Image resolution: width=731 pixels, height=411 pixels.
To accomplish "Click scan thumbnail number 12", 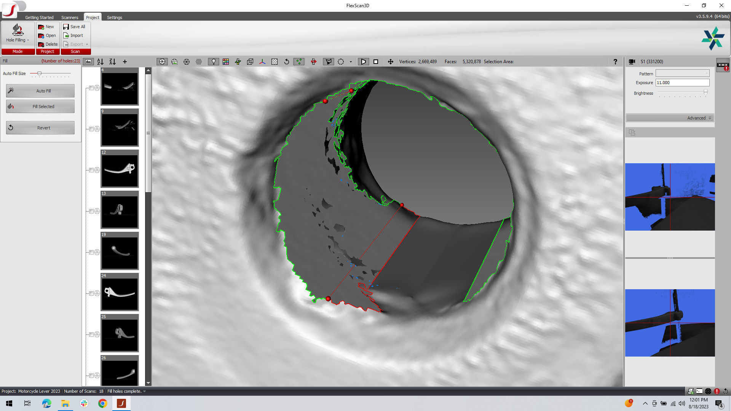I will 120,169.
